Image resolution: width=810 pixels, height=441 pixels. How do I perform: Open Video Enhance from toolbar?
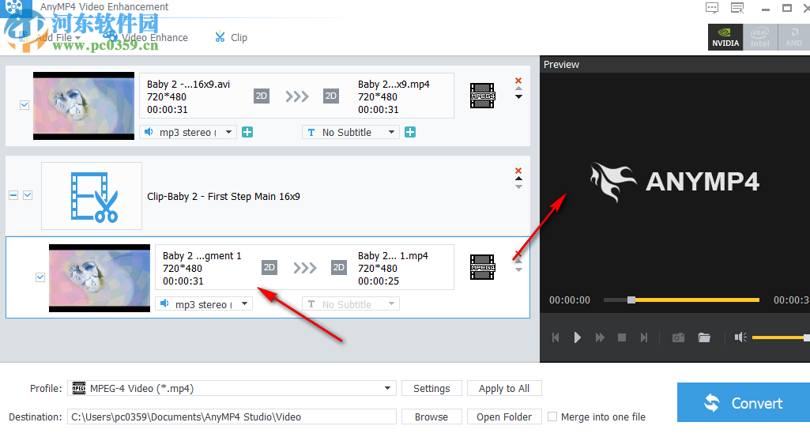145,37
